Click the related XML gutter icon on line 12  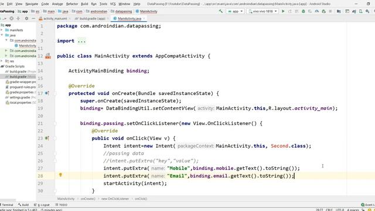pyautogui.click(x=48, y=56)
